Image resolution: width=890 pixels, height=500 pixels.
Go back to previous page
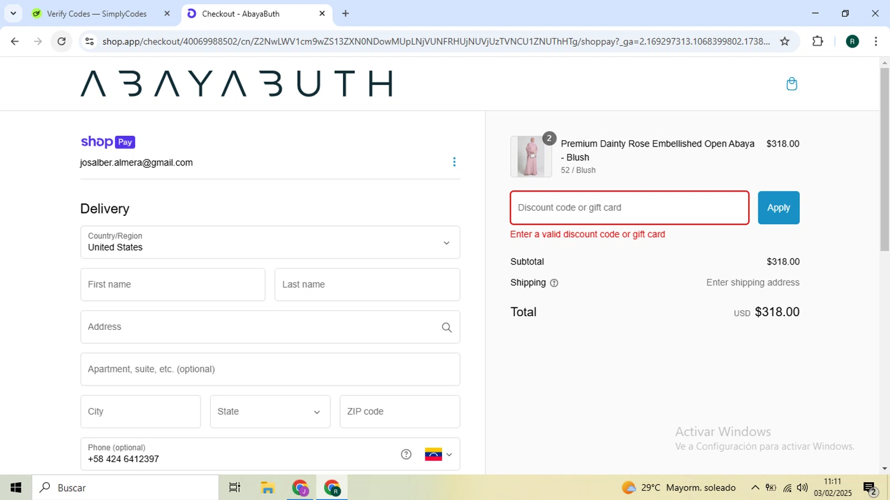click(15, 42)
